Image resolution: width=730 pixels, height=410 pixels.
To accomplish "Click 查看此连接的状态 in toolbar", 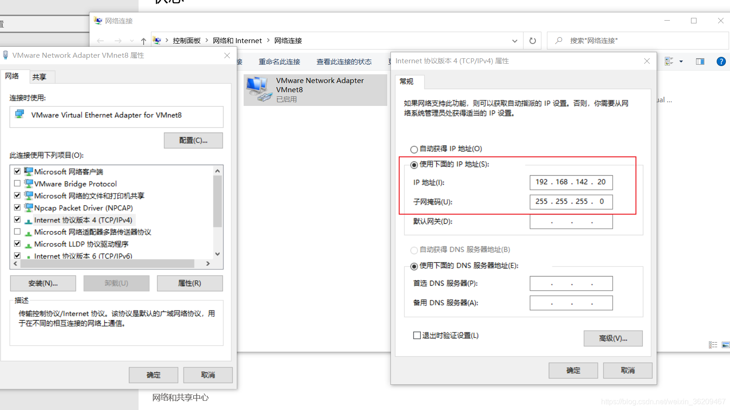I will pos(344,61).
